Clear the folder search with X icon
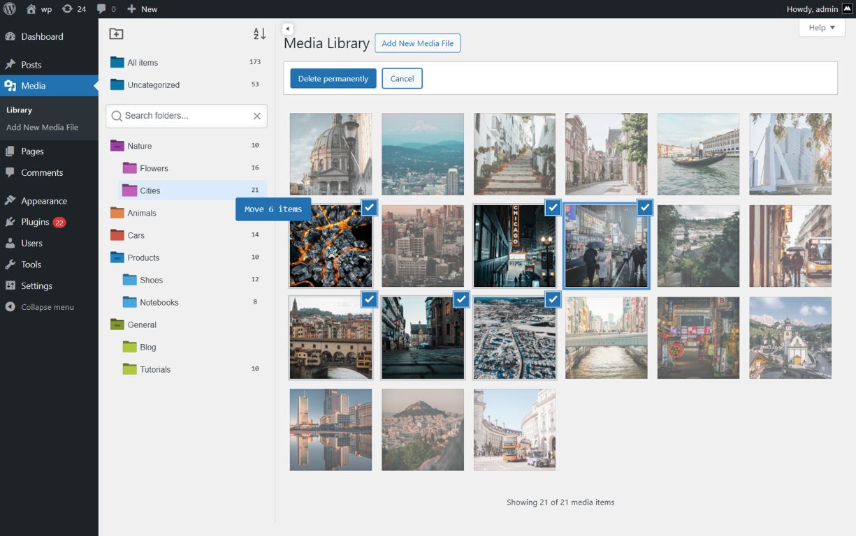 [x=257, y=117]
